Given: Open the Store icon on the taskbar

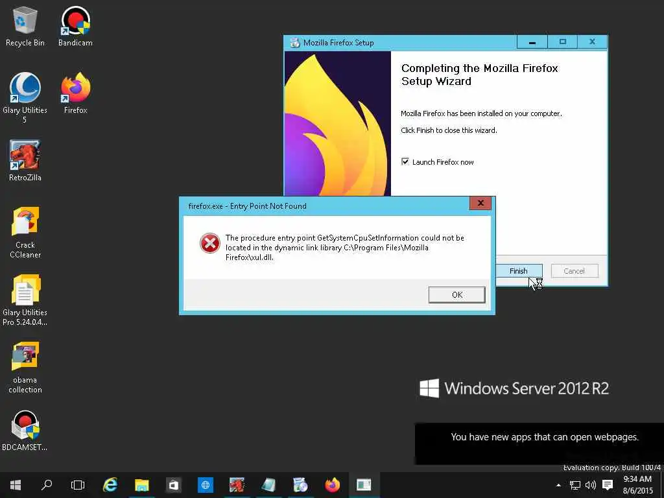Looking at the screenshot, I should click(x=174, y=485).
